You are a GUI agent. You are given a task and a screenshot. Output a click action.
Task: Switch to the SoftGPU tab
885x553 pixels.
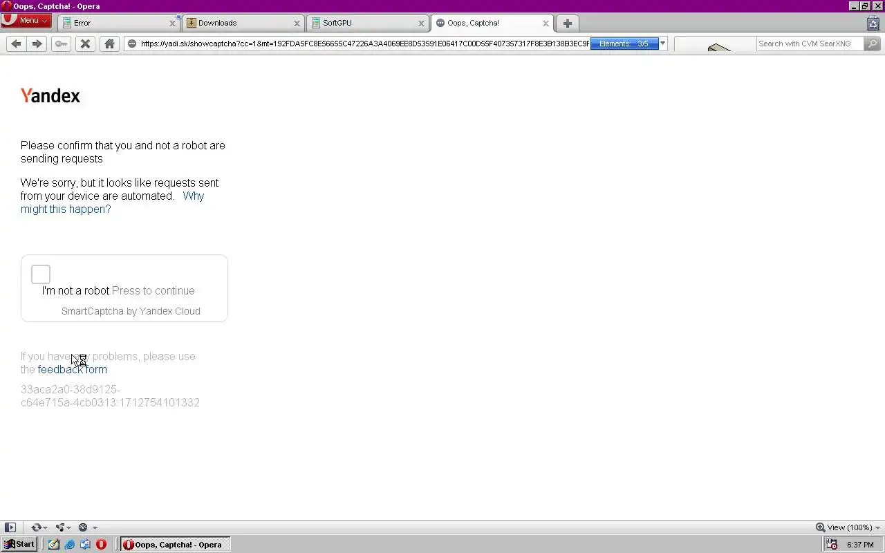click(366, 23)
